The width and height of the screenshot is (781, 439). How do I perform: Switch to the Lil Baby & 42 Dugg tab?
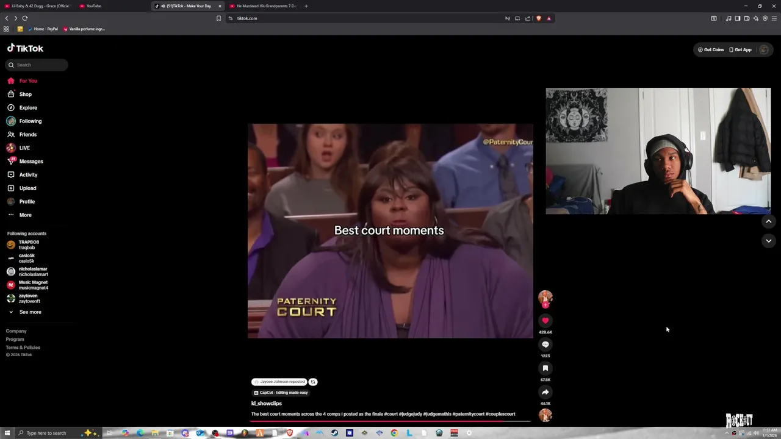[38, 6]
